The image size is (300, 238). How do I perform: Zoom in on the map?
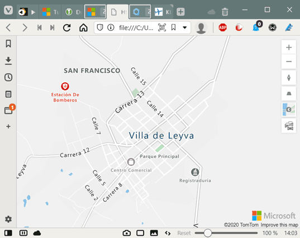(x=289, y=48)
